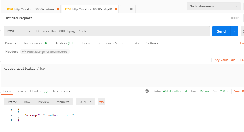Expand the Send button arrow options
Viewport: 244px width, 132px height.
[234, 31]
